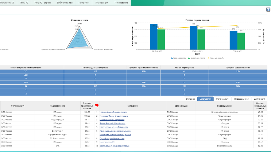Viewport: 271px width, 152px height.
Task: Open the Вопросы tab
Action: (190, 99)
